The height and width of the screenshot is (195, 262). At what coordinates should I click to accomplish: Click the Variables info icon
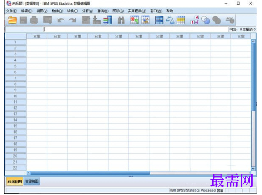click(108, 20)
